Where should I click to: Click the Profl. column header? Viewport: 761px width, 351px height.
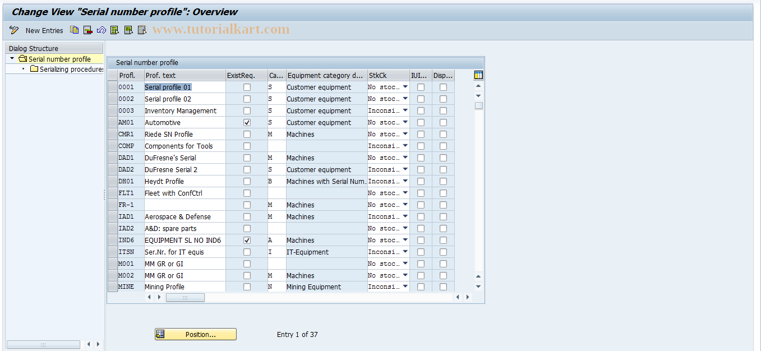tap(130, 75)
